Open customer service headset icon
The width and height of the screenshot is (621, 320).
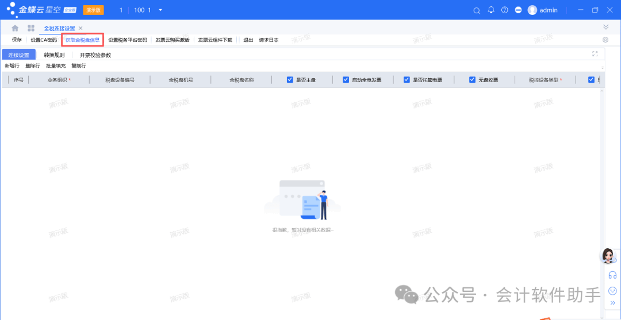tap(612, 275)
